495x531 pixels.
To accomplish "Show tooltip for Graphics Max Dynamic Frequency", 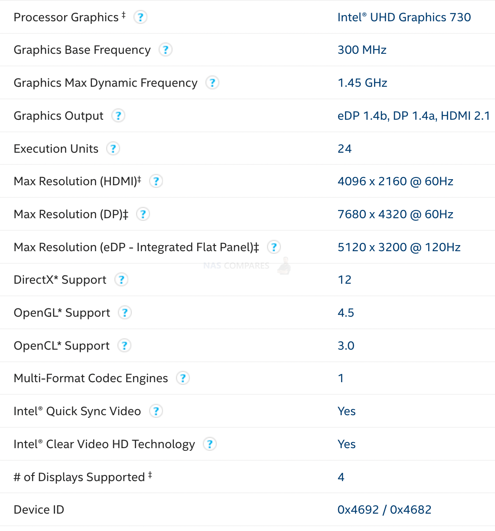I will pos(212,82).
